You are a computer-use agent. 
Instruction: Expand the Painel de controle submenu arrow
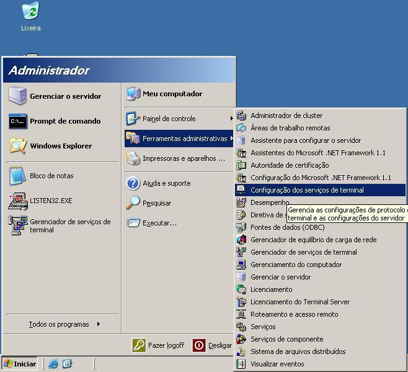click(231, 119)
